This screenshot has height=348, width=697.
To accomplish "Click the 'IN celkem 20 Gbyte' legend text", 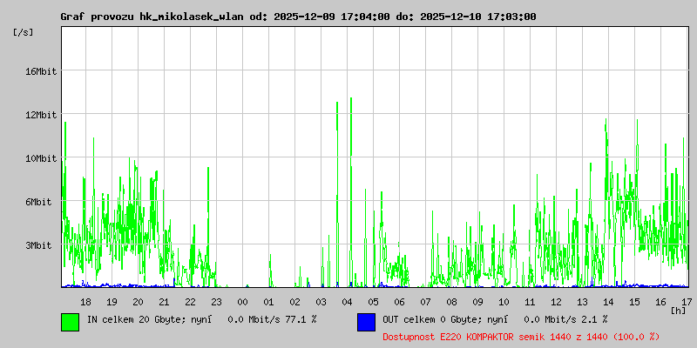I will [137, 319].
